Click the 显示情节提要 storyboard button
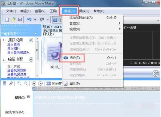The image size is (161, 117). (54, 84)
